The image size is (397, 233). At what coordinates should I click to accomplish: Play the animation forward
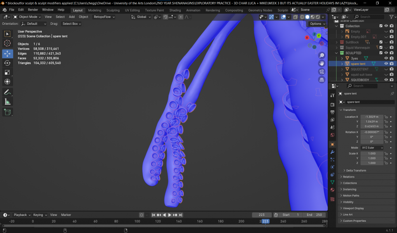pos(169,215)
